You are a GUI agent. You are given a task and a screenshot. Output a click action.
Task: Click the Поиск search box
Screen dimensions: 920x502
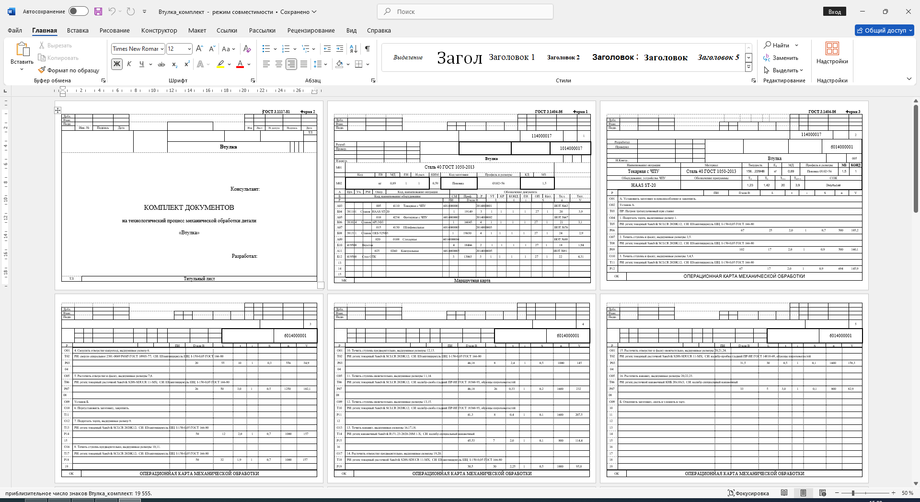pos(465,11)
